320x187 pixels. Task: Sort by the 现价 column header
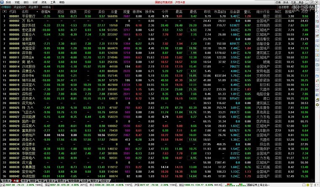[61, 12]
